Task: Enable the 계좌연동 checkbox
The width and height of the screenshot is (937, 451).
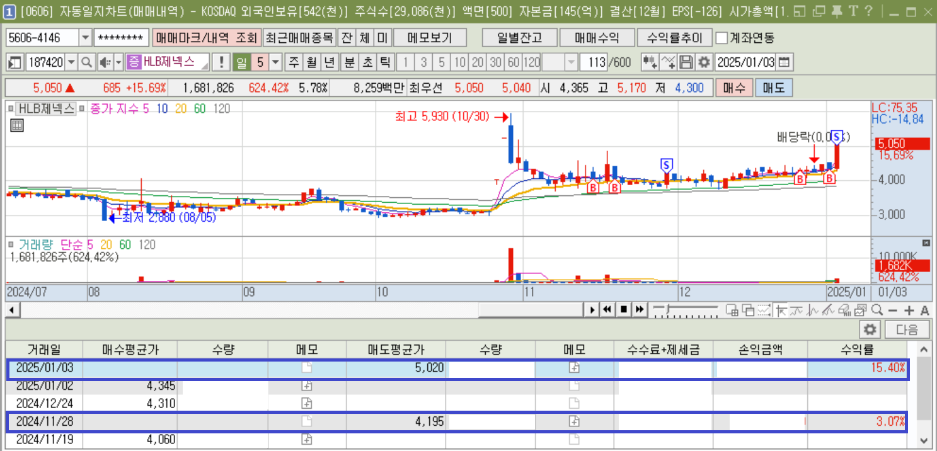Action: (x=721, y=38)
